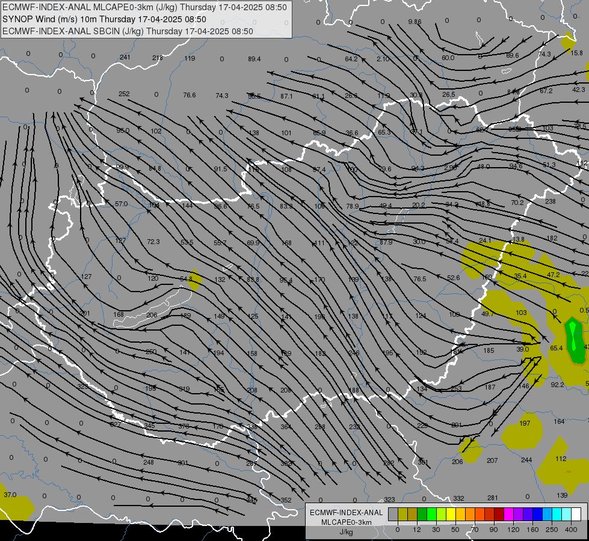The height and width of the screenshot is (541, 589).
Task: Click the legend label 'ECMWF-INDEX-ANAL'
Action: pyautogui.click(x=347, y=513)
